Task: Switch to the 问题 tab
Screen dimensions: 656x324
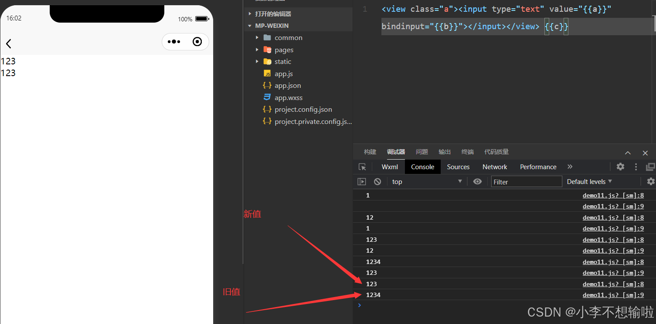Action: pos(422,152)
